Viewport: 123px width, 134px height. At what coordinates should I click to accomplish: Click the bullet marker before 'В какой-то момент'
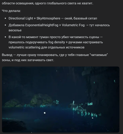5,37
